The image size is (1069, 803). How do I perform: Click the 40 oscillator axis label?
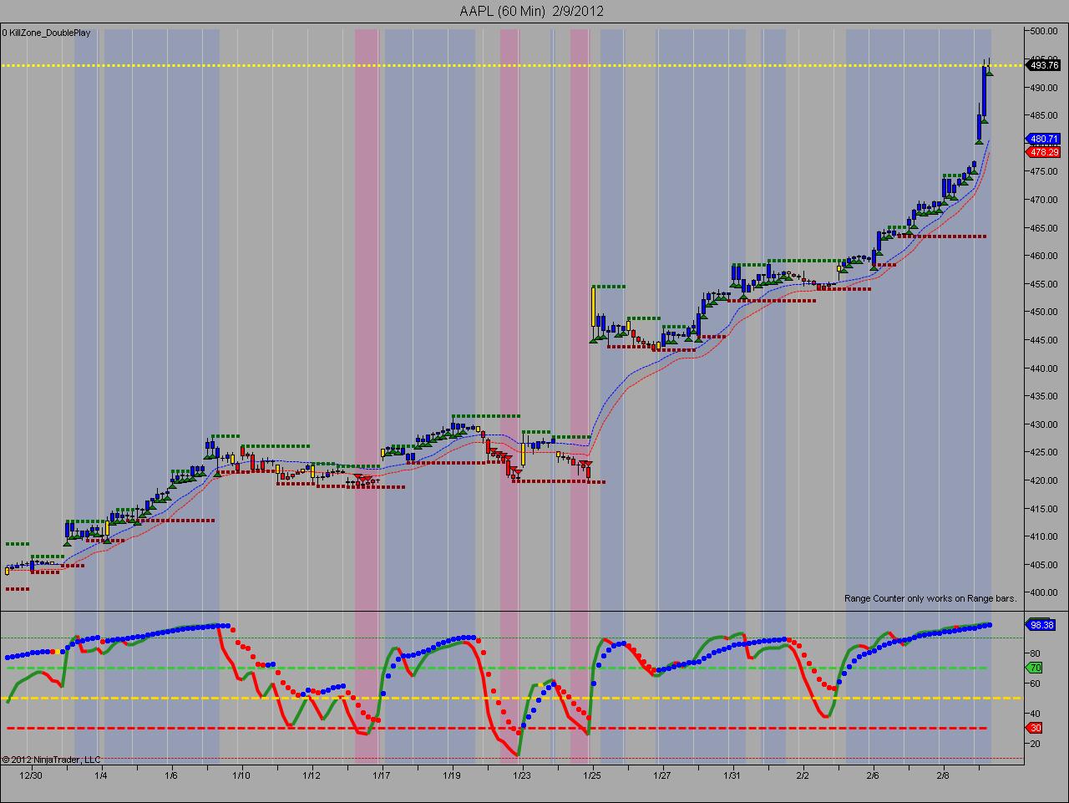click(x=1036, y=714)
